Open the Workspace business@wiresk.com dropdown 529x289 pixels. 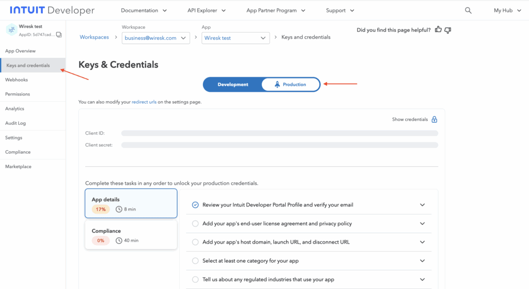[156, 38]
